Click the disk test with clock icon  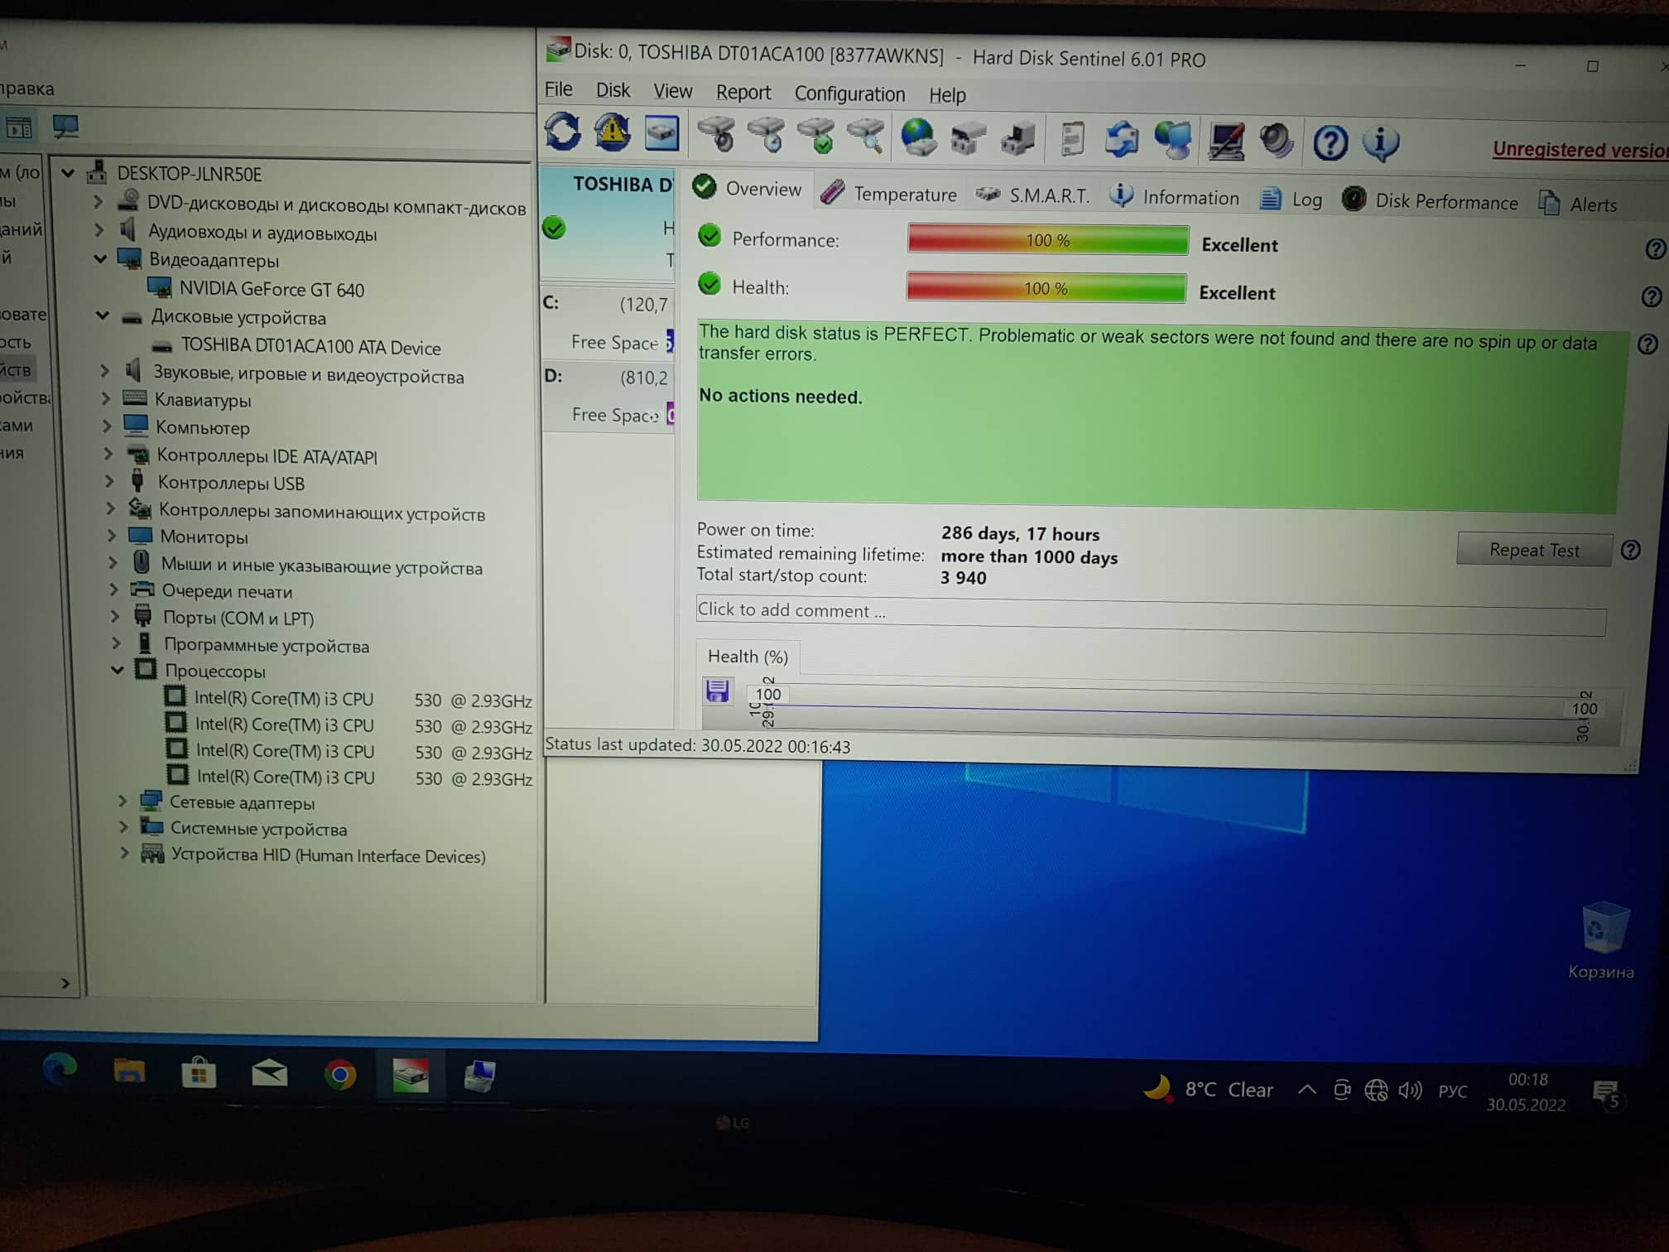(767, 135)
